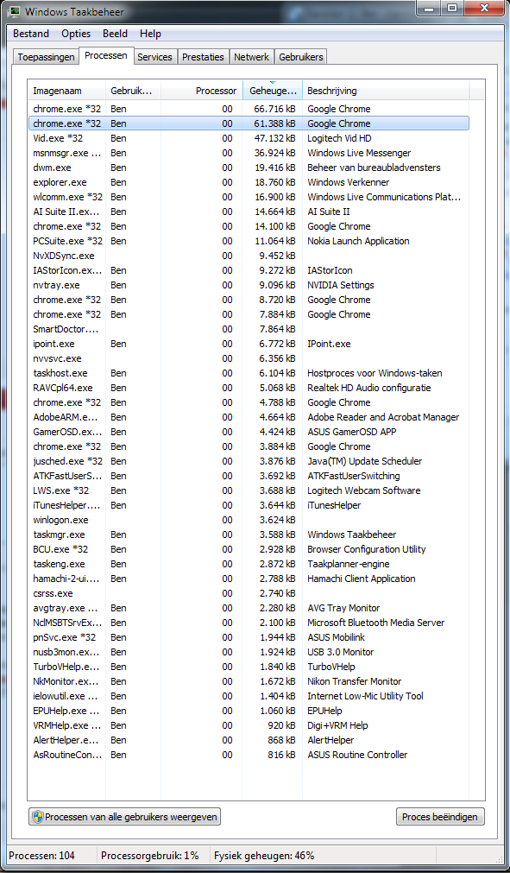
Task: Select the IAStorIcon process row
Action: [x=249, y=270]
